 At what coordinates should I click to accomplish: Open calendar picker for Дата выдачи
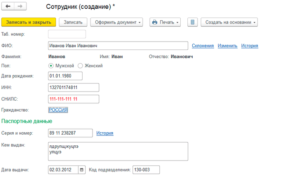pos(82,170)
